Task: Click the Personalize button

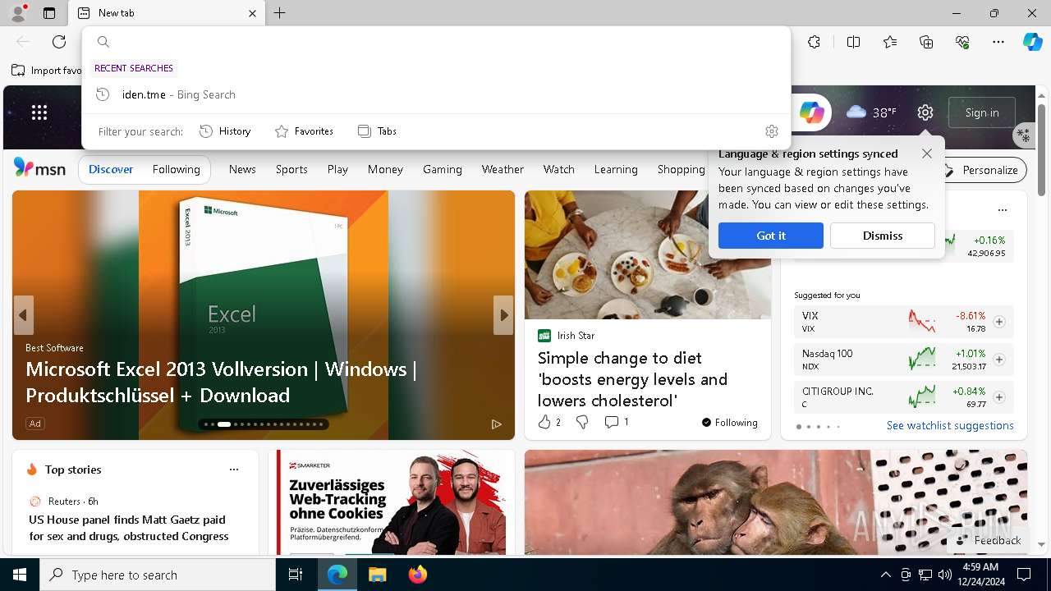Action: [x=980, y=170]
